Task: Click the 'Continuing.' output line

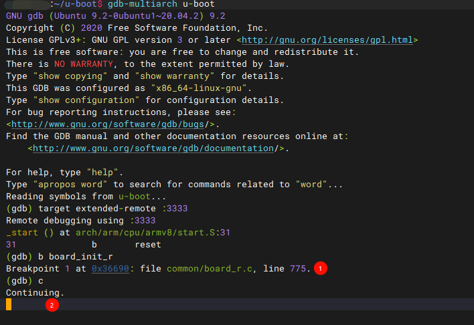Action: point(35,292)
